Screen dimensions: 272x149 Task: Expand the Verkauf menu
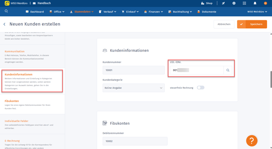pyautogui.click(x=108, y=12)
